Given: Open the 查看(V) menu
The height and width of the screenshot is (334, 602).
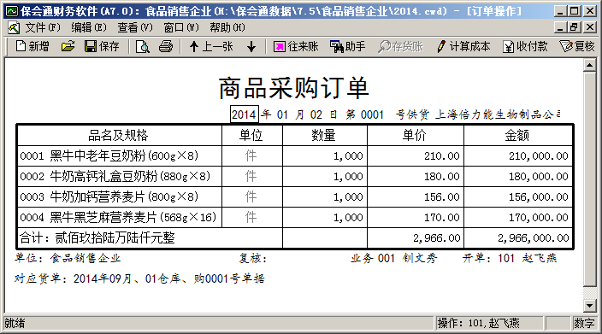Looking at the screenshot, I should coord(135,27).
